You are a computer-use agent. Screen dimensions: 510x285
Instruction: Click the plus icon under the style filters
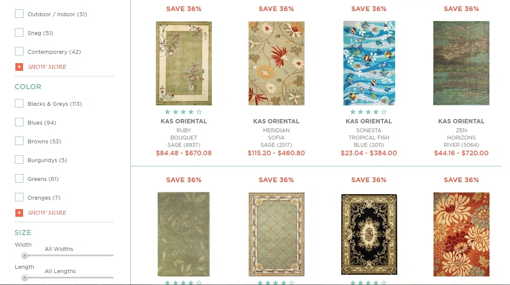[x=19, y=67]
